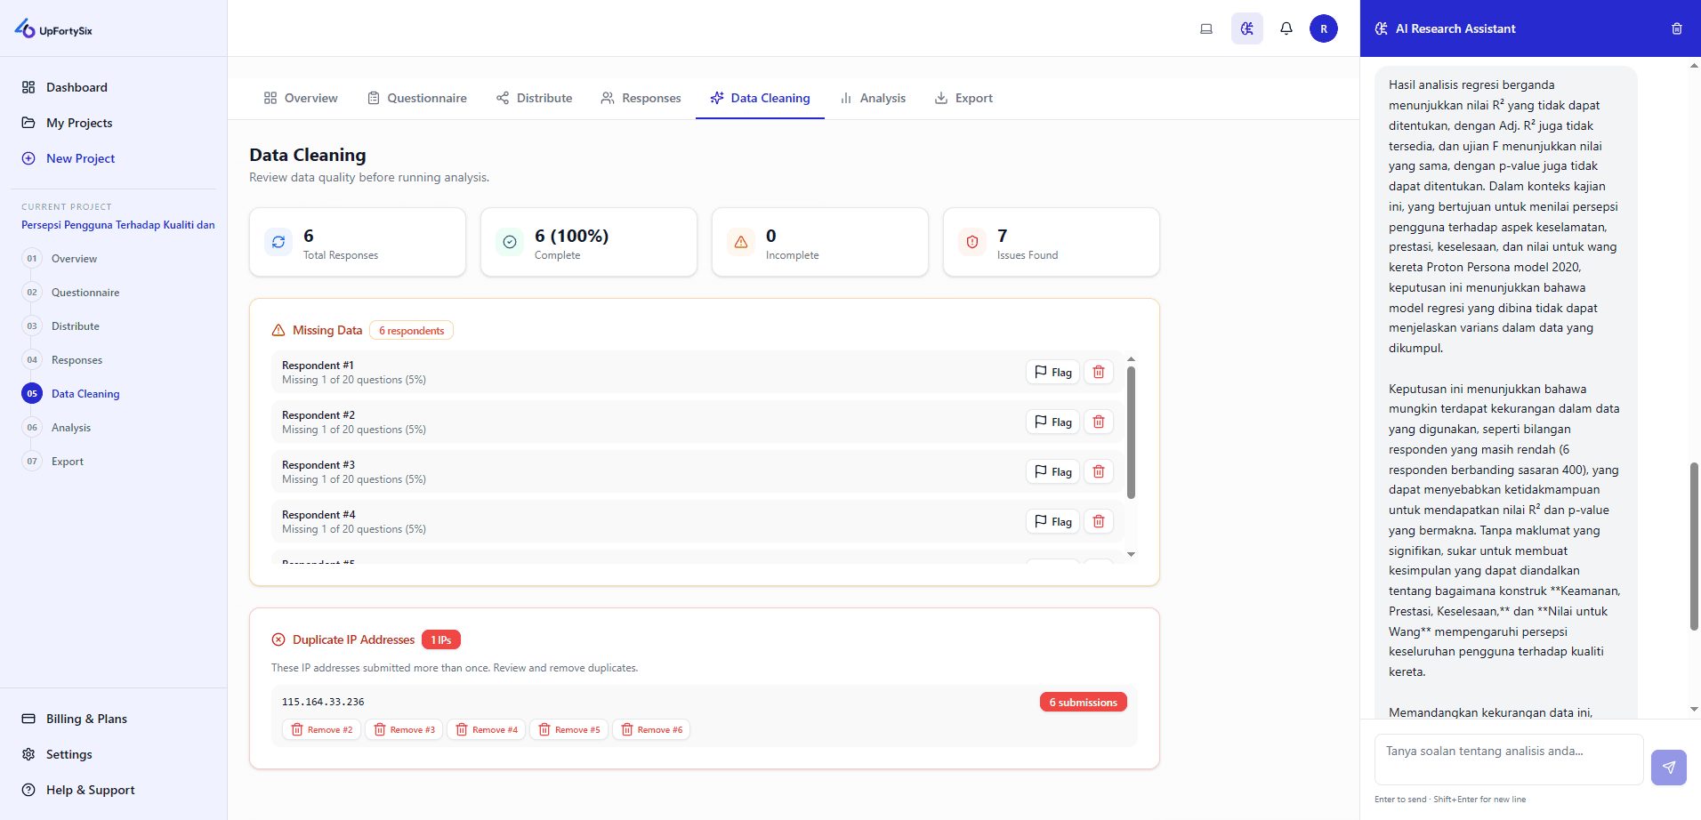Image resolution: width=1701 pixels, height=820 pixels.
Task: Click the Issues Found shield icon
Action: (x=972, y=242)
